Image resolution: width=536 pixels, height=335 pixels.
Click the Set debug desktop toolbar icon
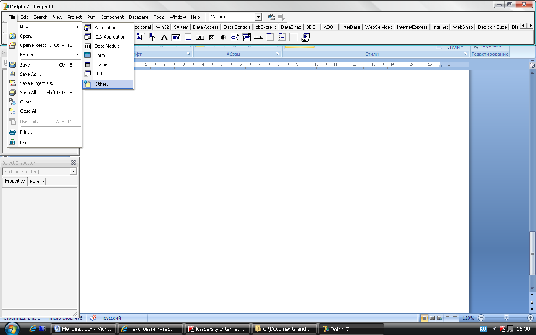pos(281,17)
